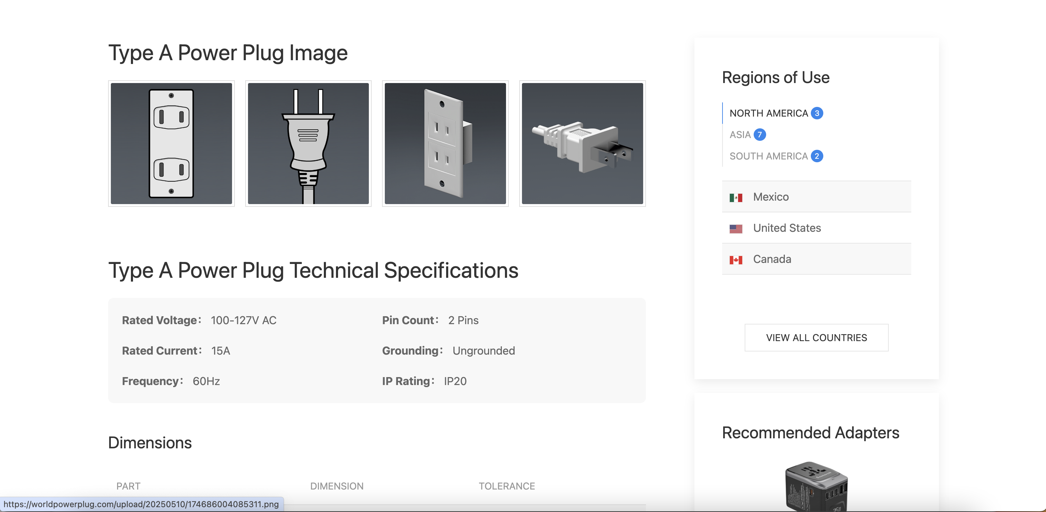
Task: Click the Canadian flag icon
Action: coord(736,260)
